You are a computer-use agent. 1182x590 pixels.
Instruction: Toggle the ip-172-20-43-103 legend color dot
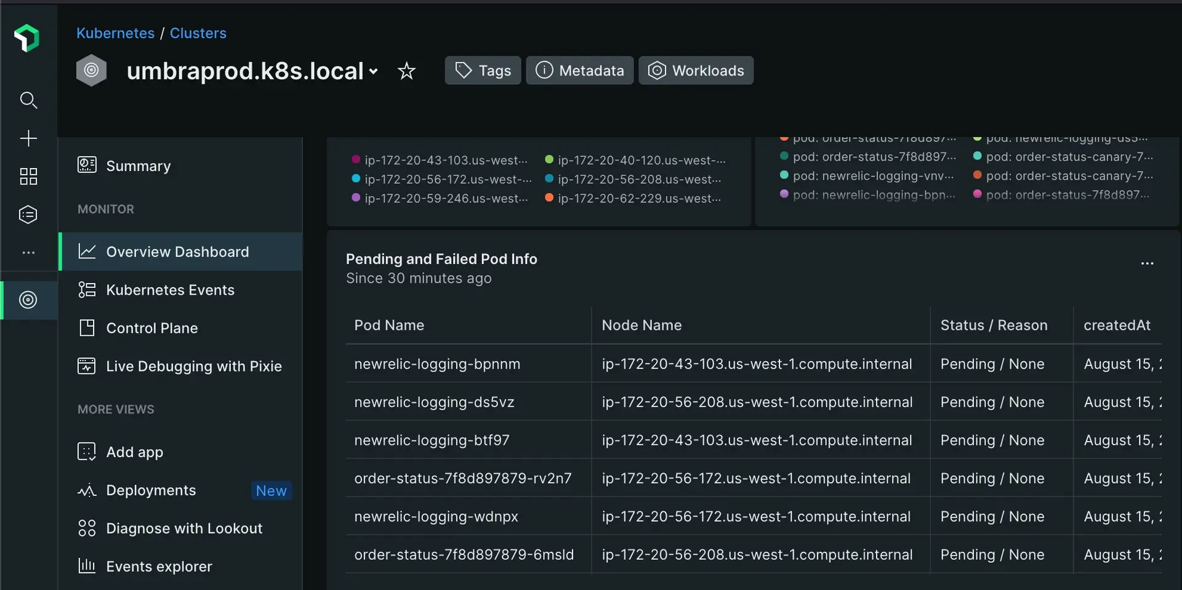point(356,159)
